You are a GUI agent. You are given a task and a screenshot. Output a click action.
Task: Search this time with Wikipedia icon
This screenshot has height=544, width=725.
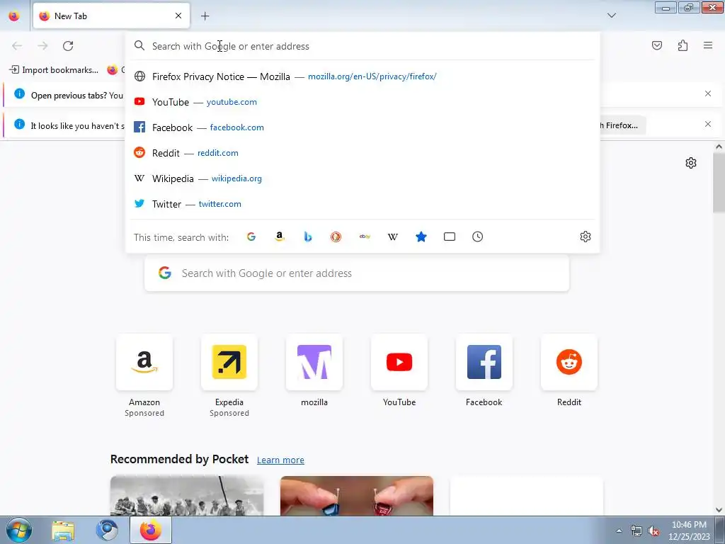[392, 237]
